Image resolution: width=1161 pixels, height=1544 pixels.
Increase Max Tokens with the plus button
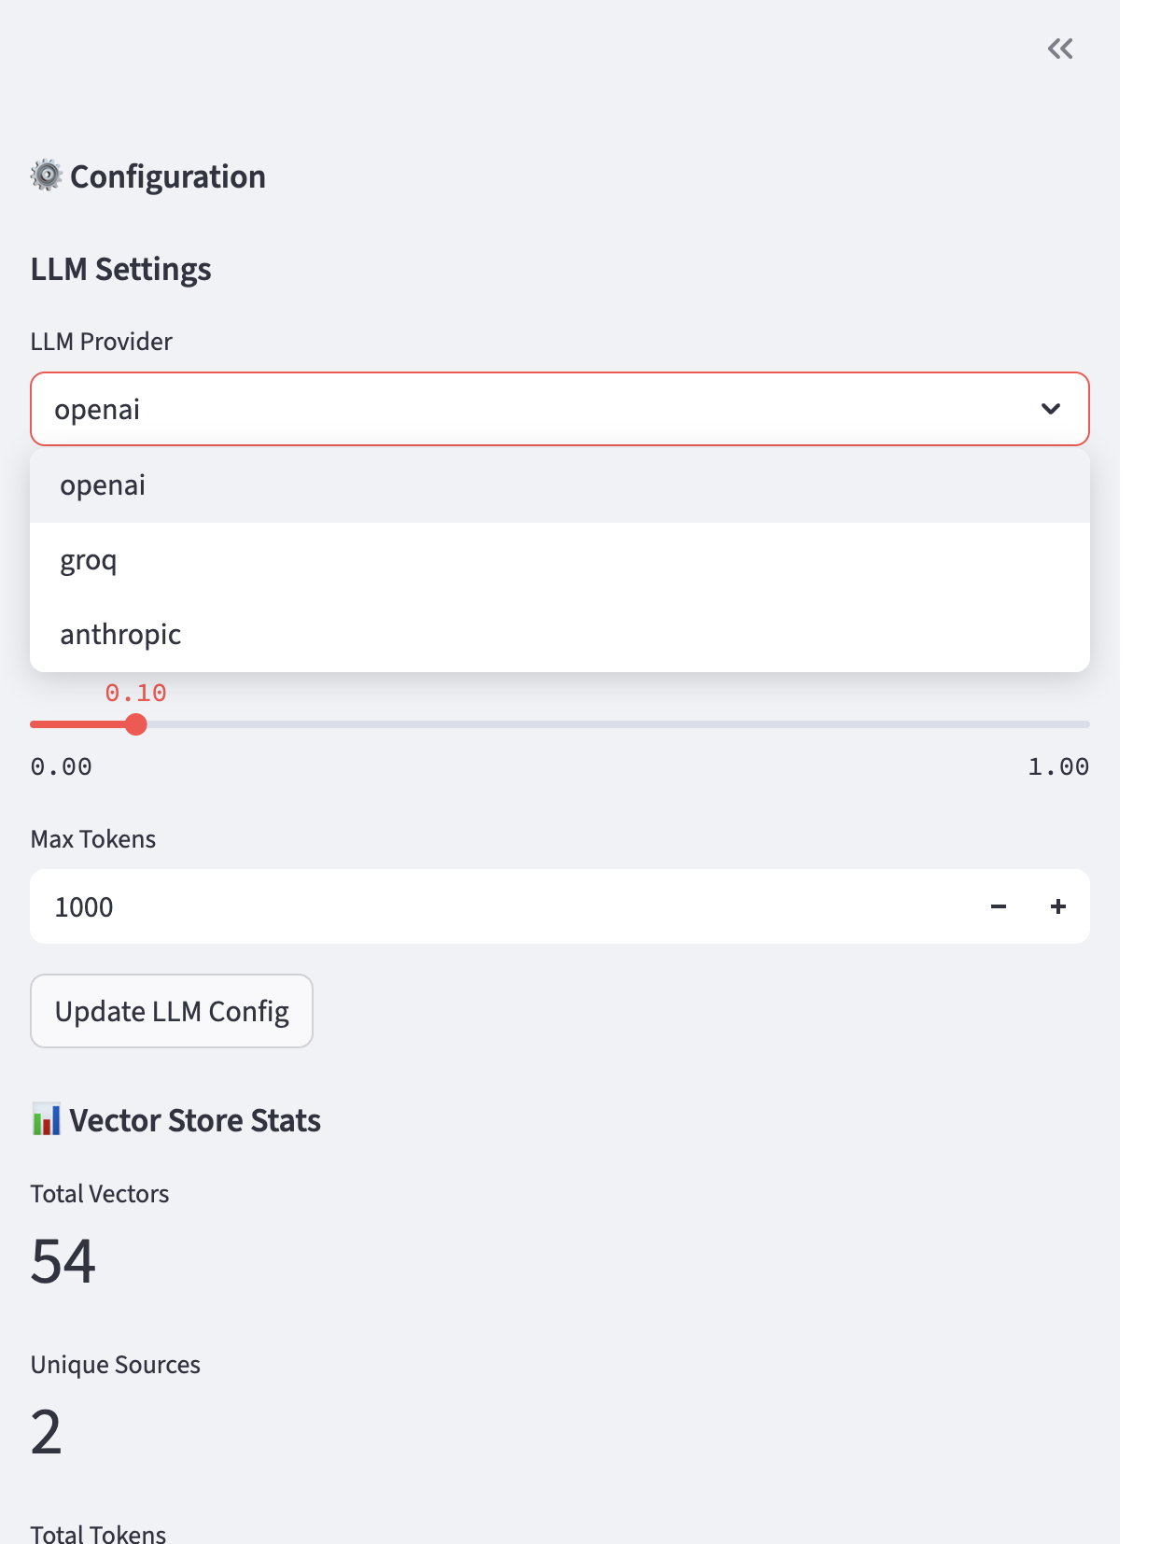pos(1058,906)
